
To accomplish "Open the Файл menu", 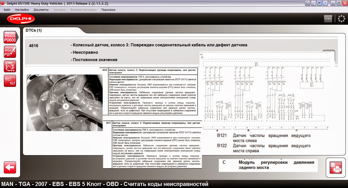I will (7, 10).
